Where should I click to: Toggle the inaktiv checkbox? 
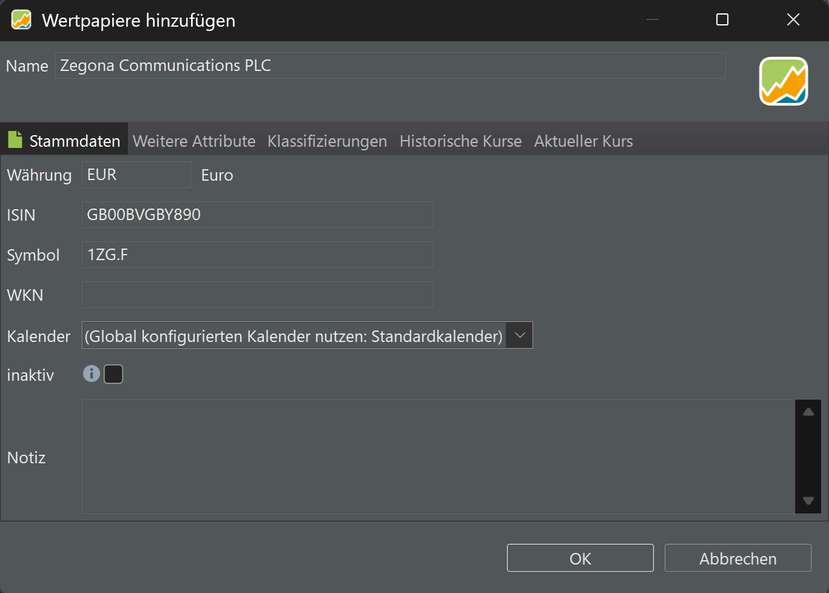pyautogui.click(x=113, y=374)
